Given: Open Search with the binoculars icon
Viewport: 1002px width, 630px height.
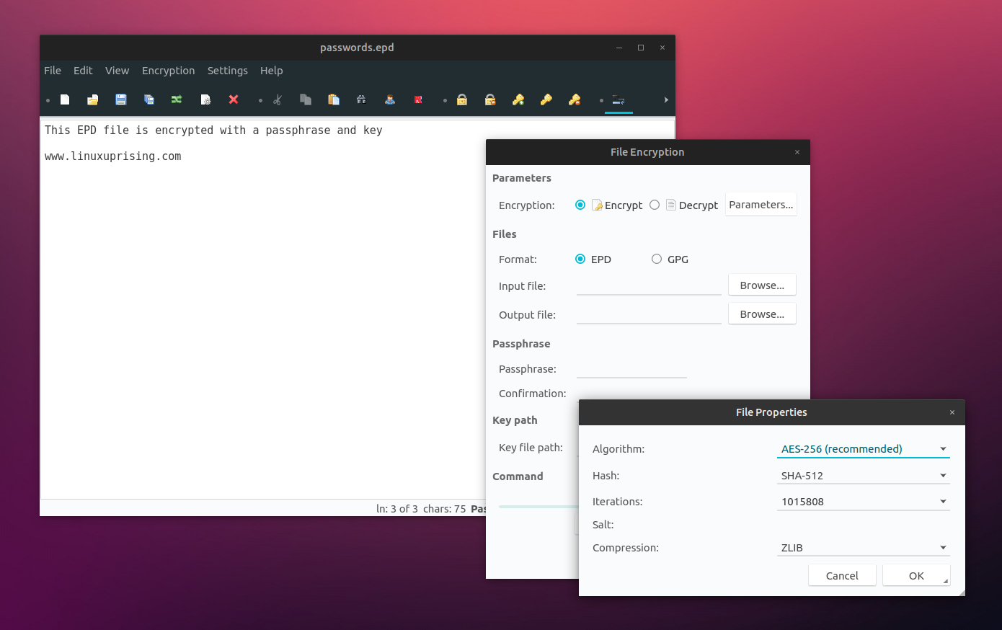Looking at the screenshot, I should pyautogui.click(x=362, y=99).
